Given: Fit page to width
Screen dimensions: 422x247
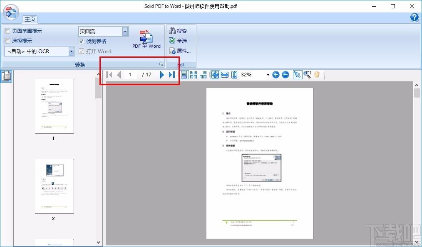Looking at the screenshot, I should click(x=225, y=75).
